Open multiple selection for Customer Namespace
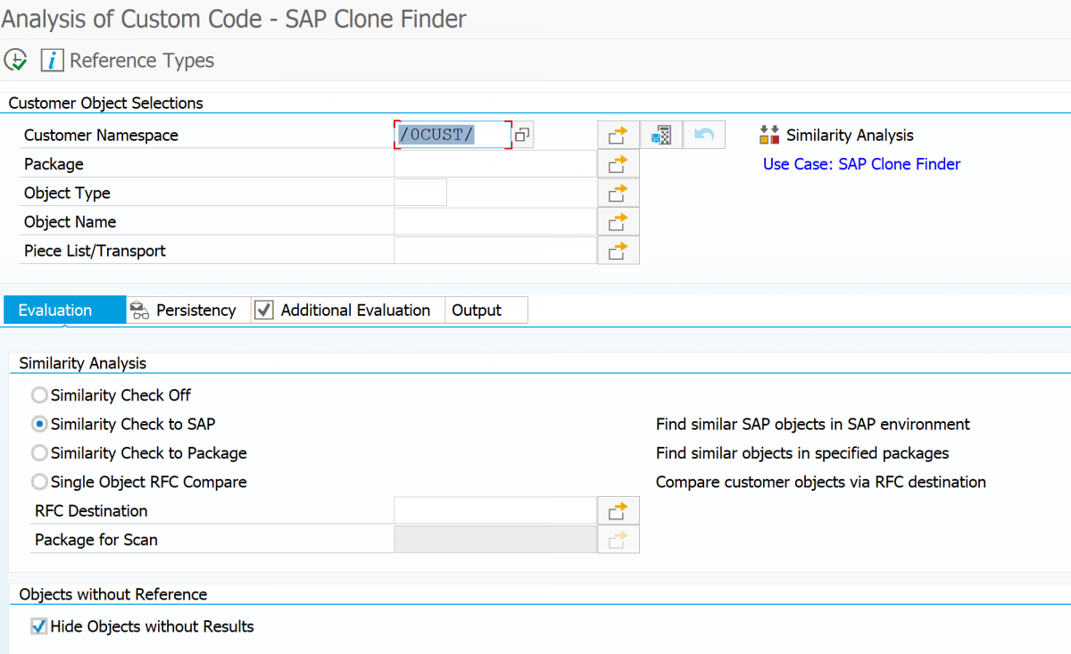Screen dimensions: 1071x654 tap(618, 134)
